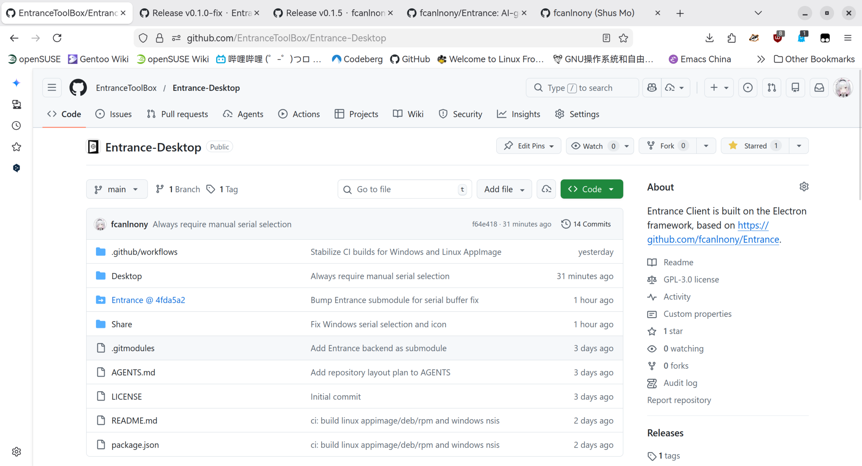Open repository Settings tab
The height and width of the screenshot is (466, 862).
pyautogui.click(x=577, y=114)
